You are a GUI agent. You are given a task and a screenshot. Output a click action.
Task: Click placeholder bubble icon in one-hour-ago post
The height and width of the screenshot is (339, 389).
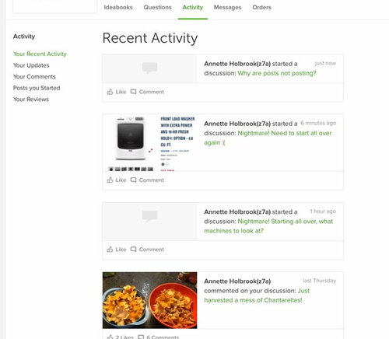149,216
